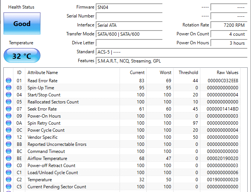Select the Seek Error Rate attribute name
This screenshot has width=251, height=192.
coord(42,109)
